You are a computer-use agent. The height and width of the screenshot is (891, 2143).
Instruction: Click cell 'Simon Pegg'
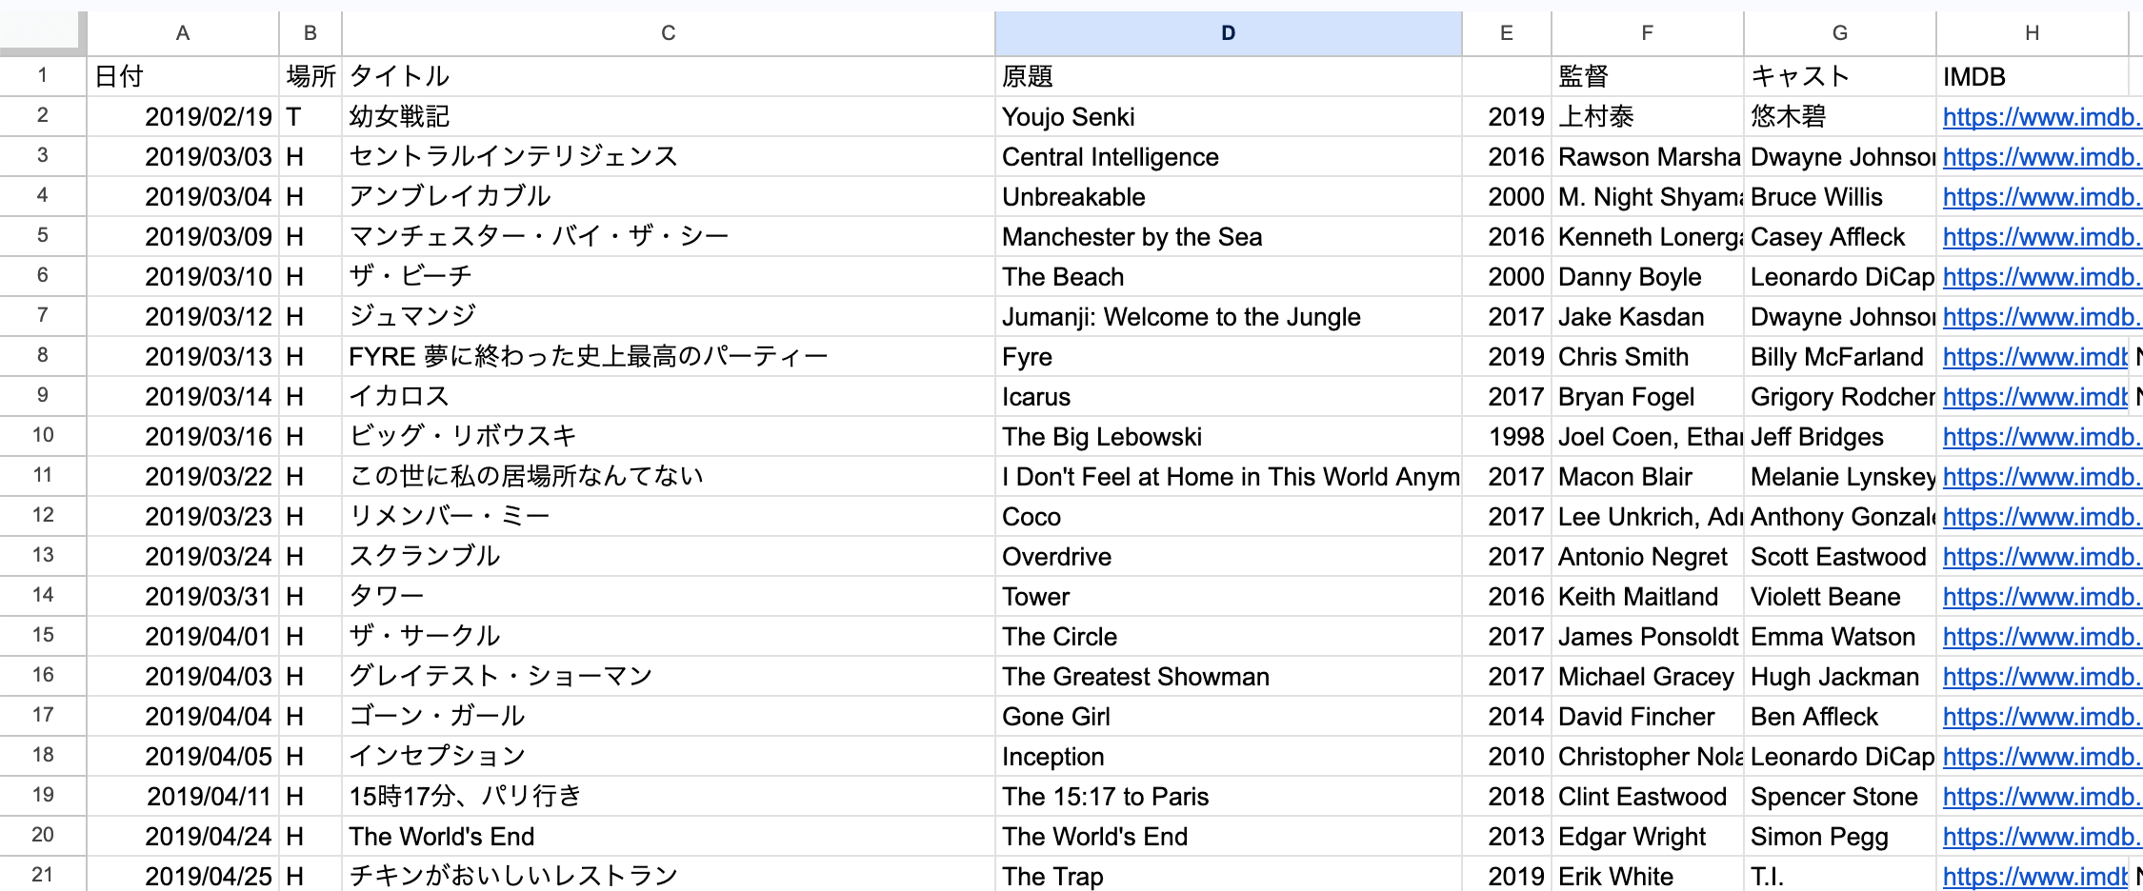point(1840,837)
